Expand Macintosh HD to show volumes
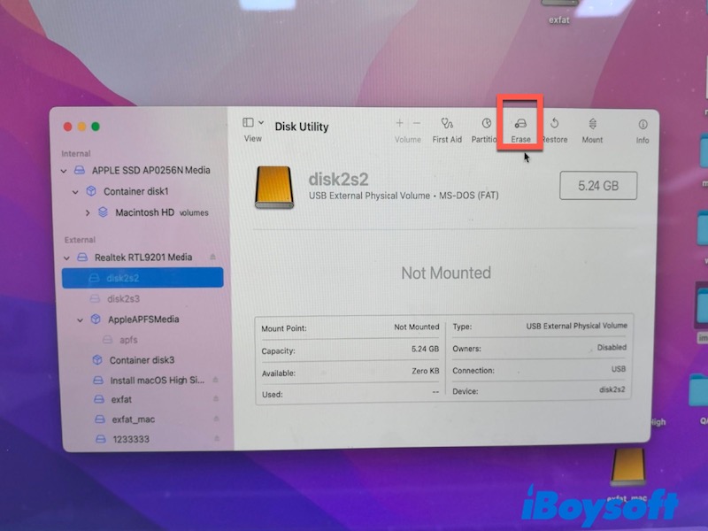Image resolution: width=708 pixels, height=531 pixels. click(87, 212)
